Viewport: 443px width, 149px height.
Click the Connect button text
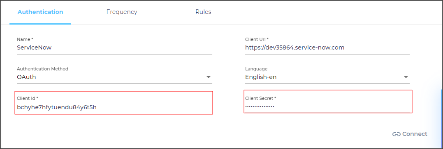[x=415, y=134]
